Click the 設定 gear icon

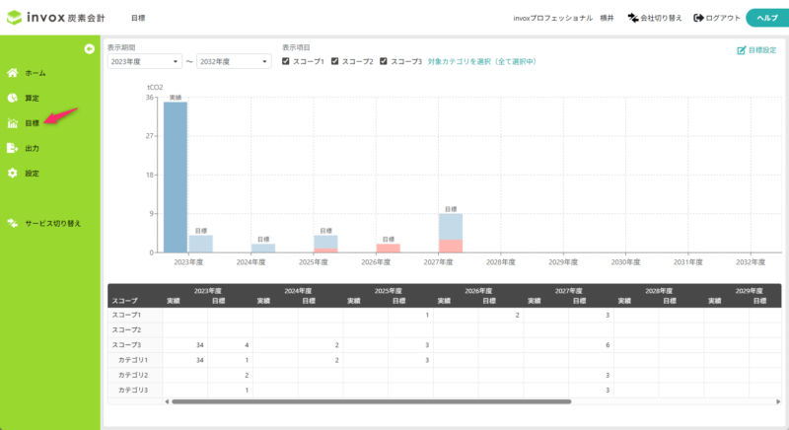point(12,173)
